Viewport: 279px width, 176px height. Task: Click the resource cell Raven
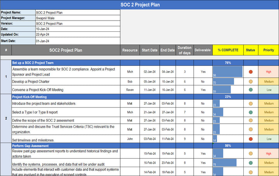coord(130,90)
